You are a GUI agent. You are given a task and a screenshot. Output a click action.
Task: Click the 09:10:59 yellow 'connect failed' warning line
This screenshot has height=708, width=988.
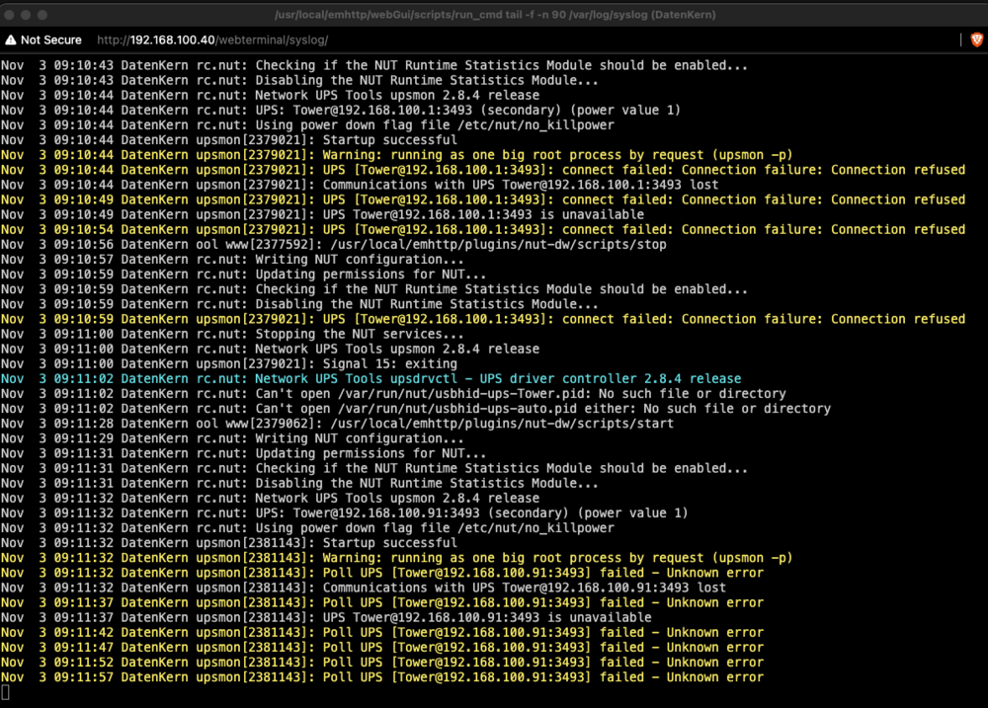(483, 319)
